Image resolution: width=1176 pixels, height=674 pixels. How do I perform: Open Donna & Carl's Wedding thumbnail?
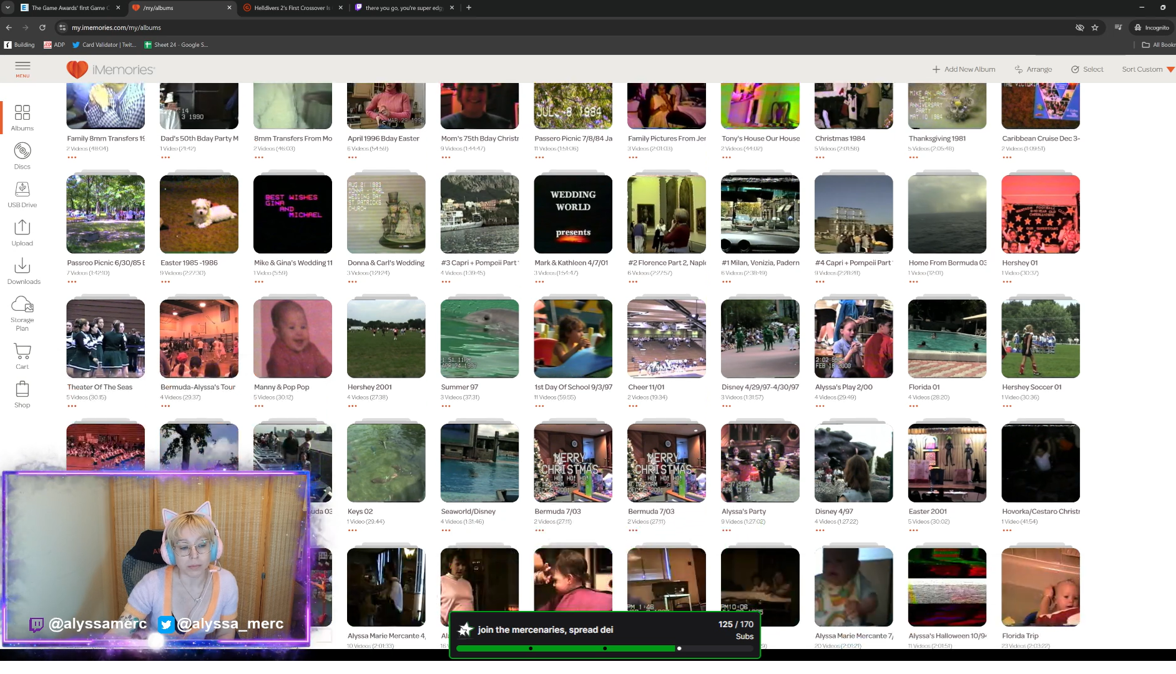pyautogui.click(x=386, y=214)
